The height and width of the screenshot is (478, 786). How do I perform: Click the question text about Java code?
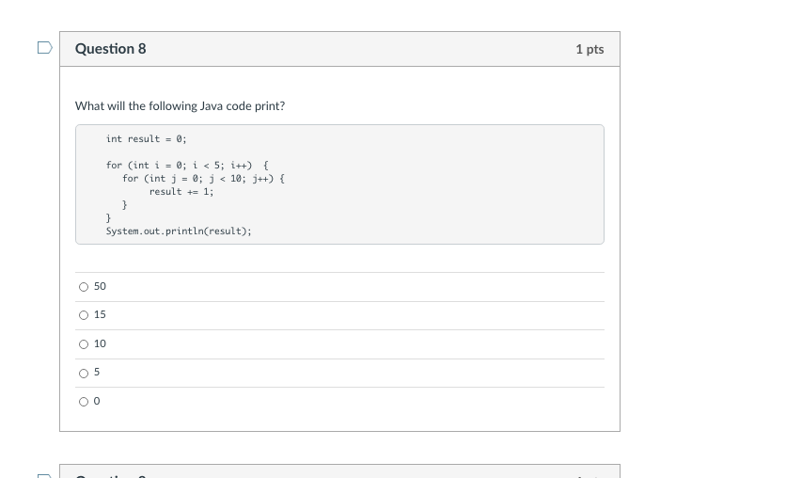[x=180, y=105]
